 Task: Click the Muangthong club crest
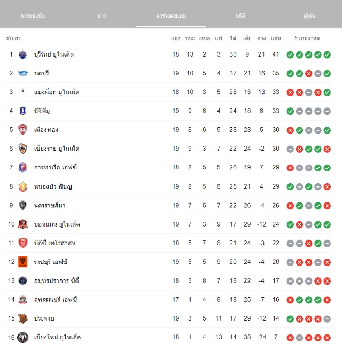(22, 130)
